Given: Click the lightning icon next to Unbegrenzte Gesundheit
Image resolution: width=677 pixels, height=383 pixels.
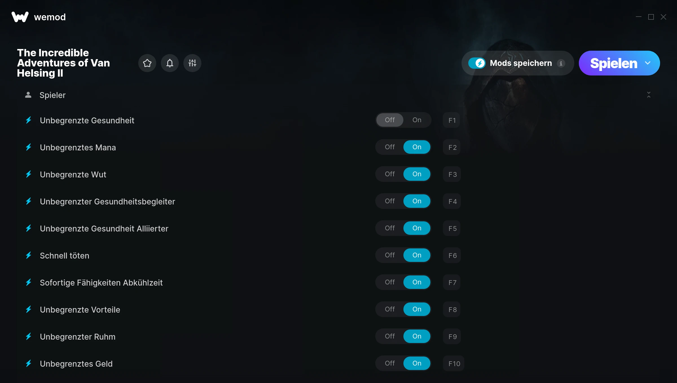Looking at the screenshot, I should [x=28, y=120].
